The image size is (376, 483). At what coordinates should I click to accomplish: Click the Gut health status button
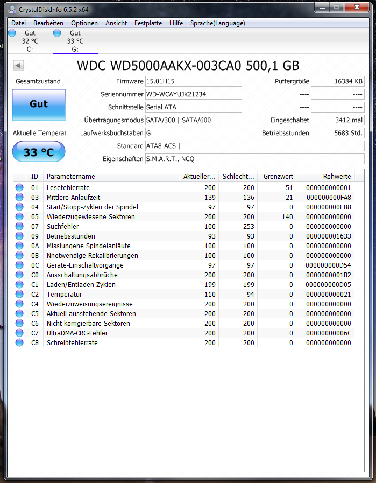coord(39,105)
